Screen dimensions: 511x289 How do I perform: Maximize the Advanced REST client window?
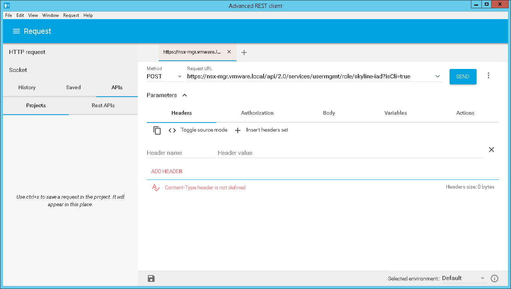pos(486,4)
